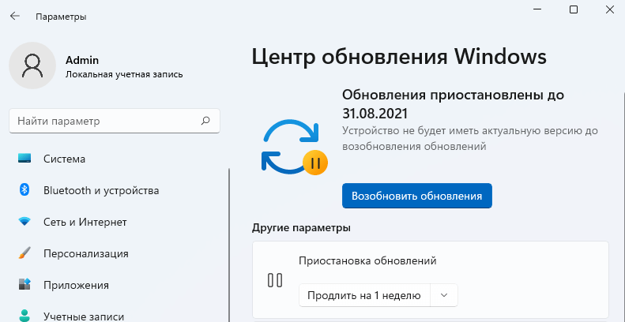Open Bluetooth и устройства section
The width and height of the screenshot is (625, 322).
pyautogui.click(x=101, y=190)
